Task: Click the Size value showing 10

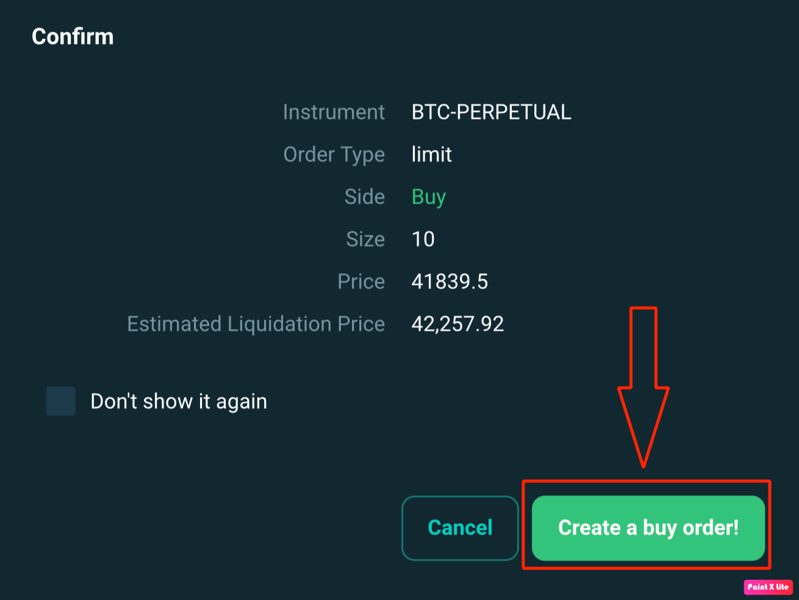Action: pos(423,239)
